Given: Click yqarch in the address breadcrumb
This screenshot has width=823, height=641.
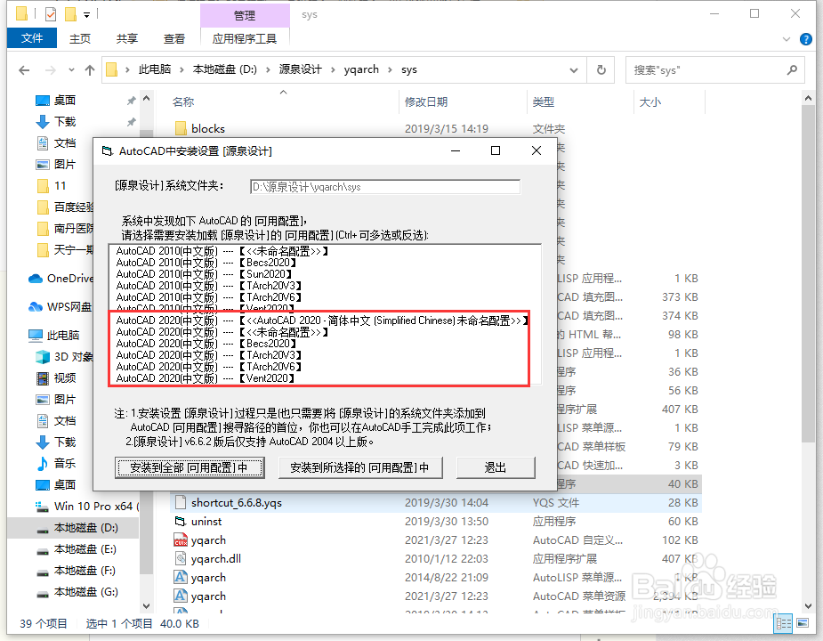Looking at the screenshot, I should 361,69.
